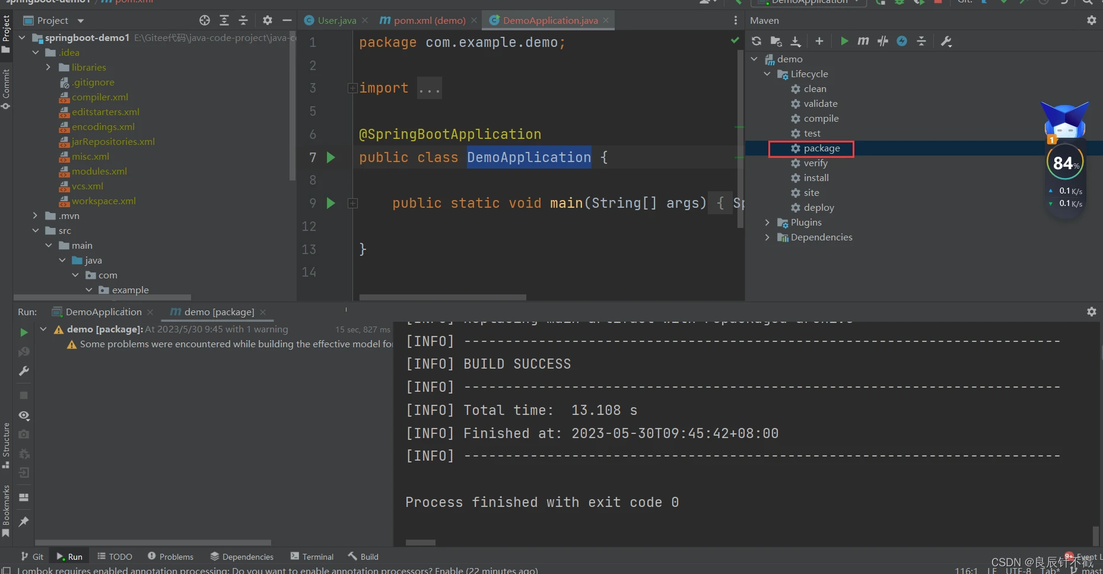Expand Dependencies node in Maven

767,237
